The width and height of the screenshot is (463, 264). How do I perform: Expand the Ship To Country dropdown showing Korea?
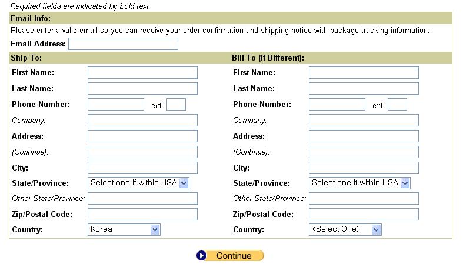(x=124, y=229)
